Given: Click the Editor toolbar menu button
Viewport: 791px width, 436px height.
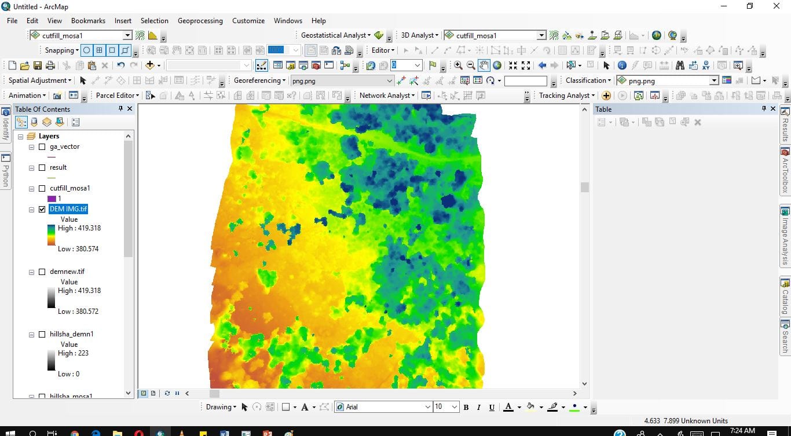Looking at the screenshot, I should pos(383,50).
